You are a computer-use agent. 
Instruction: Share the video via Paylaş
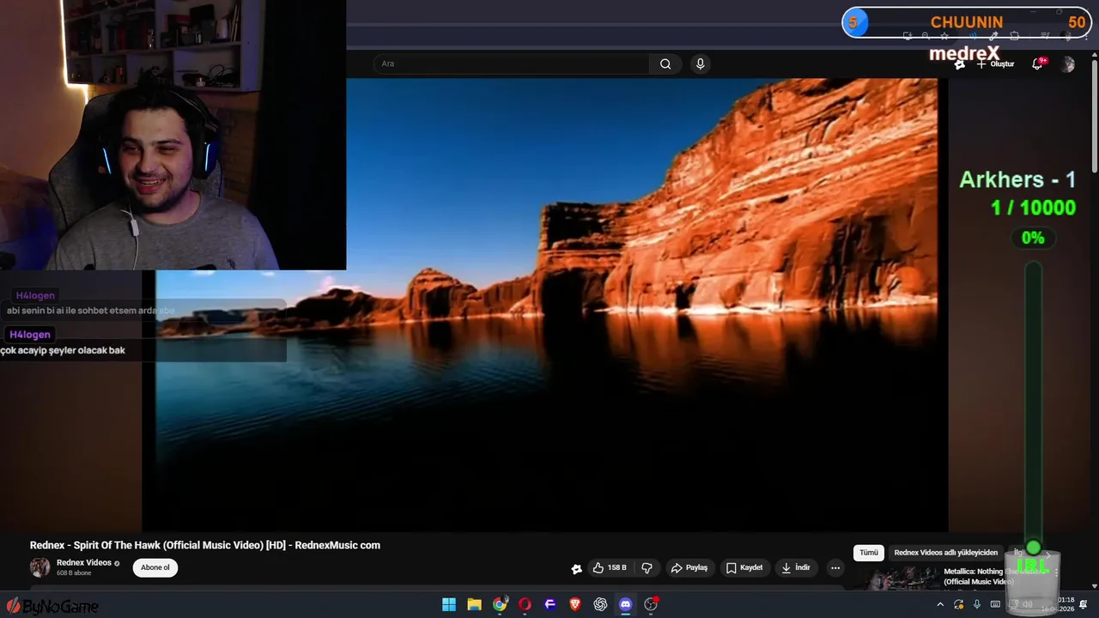tap(689, 567)
